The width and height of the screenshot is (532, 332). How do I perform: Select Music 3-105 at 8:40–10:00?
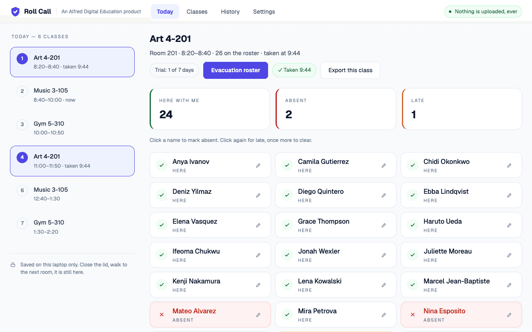pos(72,95)
